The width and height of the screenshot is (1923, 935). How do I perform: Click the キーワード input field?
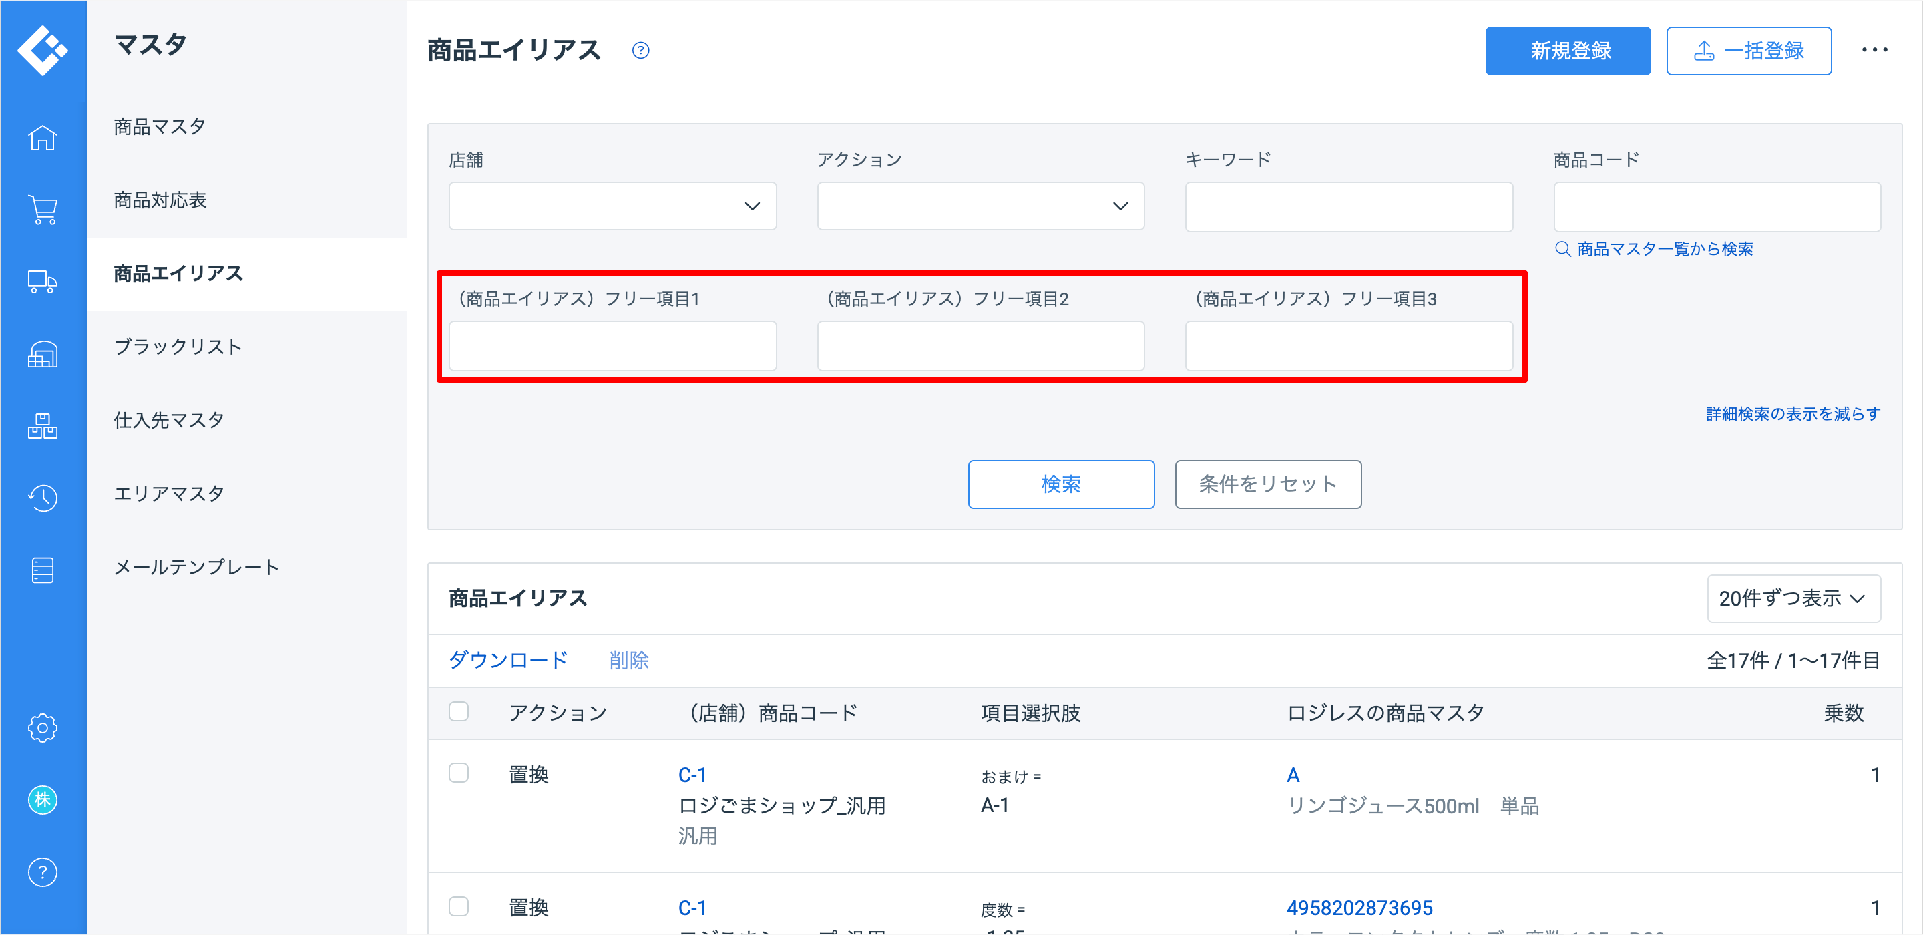(x=1348, y=206)
